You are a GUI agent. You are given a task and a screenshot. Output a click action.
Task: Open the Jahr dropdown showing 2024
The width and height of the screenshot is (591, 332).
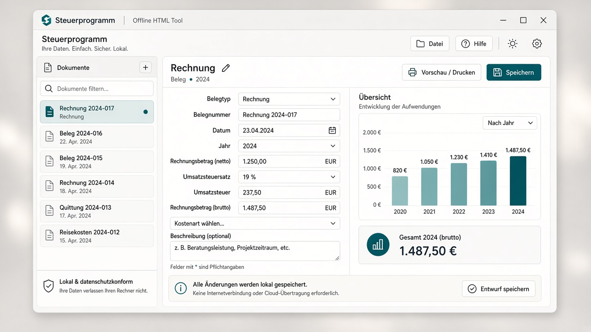[289, 146]
